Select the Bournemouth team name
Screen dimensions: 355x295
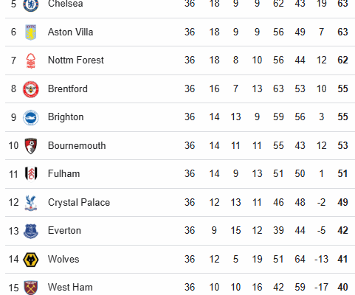(77, 145)
